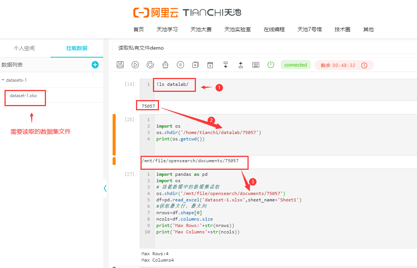Open the 天池实验室 menu
The image size is (417, 268).
tap(237, 29)
